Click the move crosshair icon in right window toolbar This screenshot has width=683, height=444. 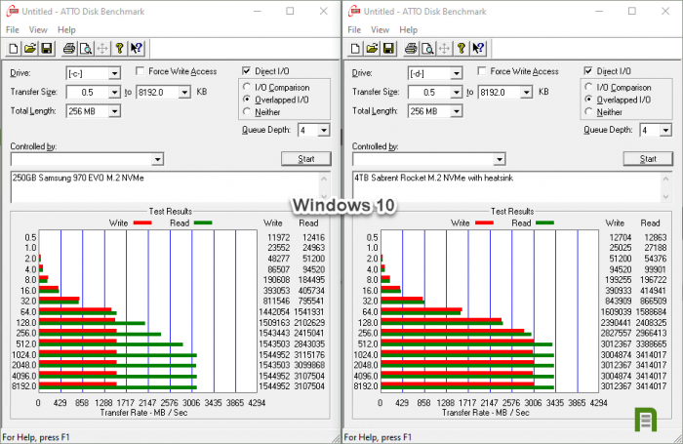pos(444,49)
